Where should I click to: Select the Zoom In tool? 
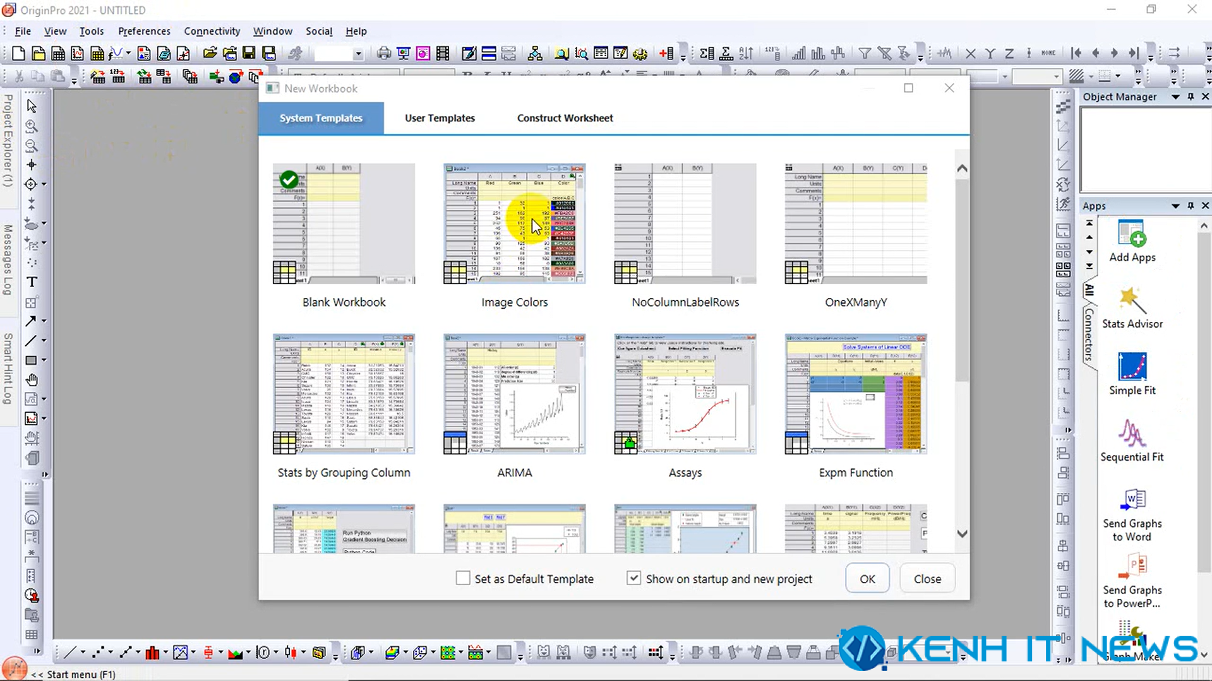click(x=32, y=126)
